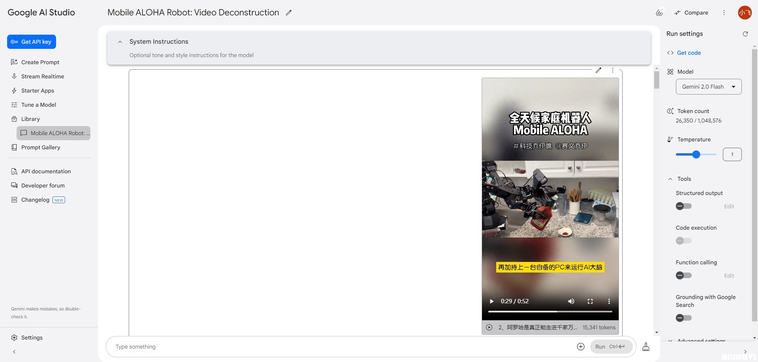Click the save to Drive icon
The width and height of the screenshot is (758, 362).
coord(659,13)
